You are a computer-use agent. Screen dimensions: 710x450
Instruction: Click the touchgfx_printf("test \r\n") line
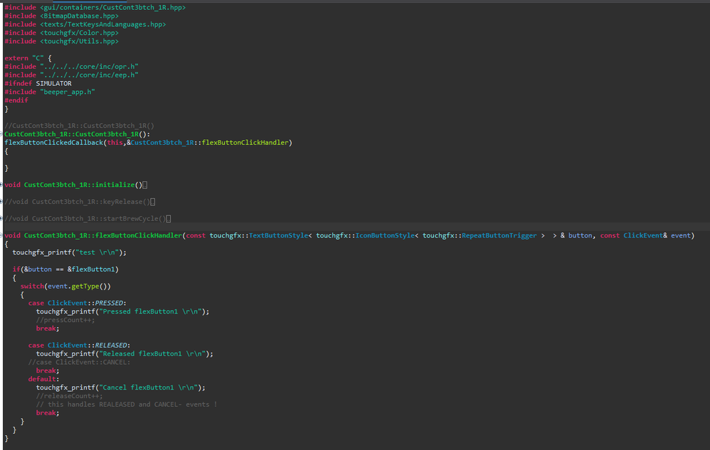pyautogui.click(x=69, y=252)
